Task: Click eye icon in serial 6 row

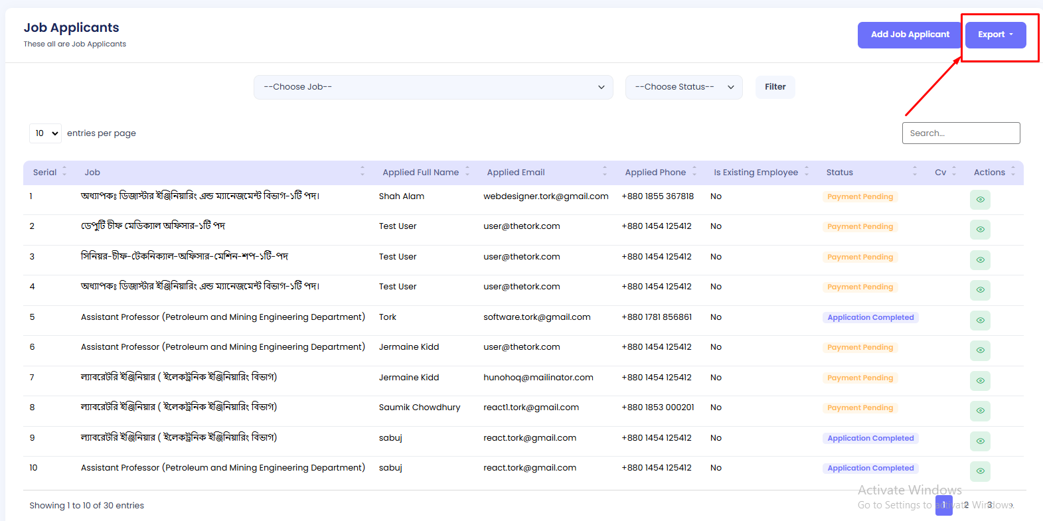Action: (x=980, y=350)
